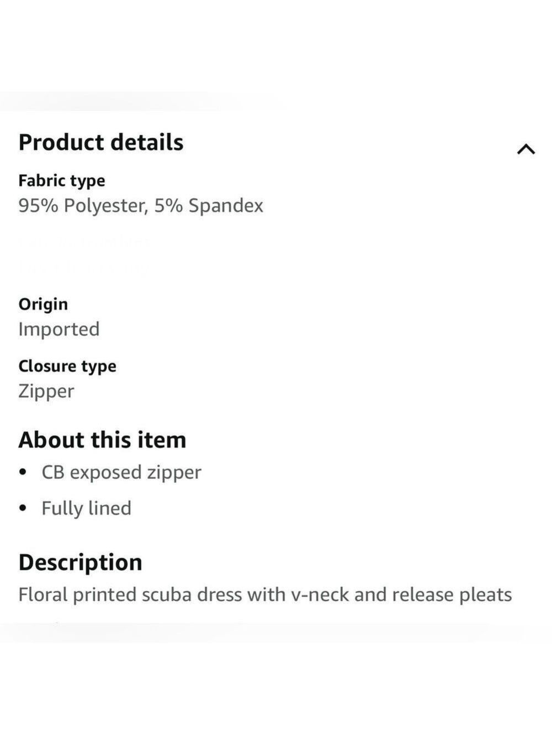Screen dimensions: 552x735
Task: Tap the About this item heading
Action: coord(102,440)
